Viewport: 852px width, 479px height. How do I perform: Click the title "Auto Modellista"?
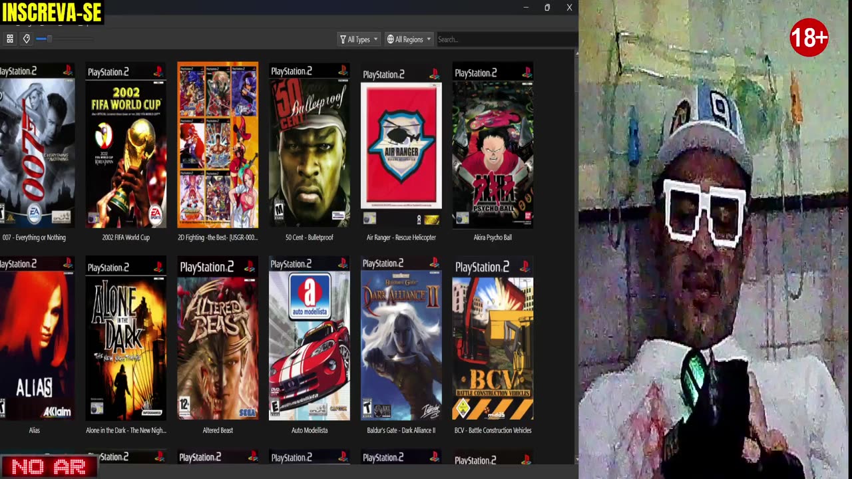(310, 430)
